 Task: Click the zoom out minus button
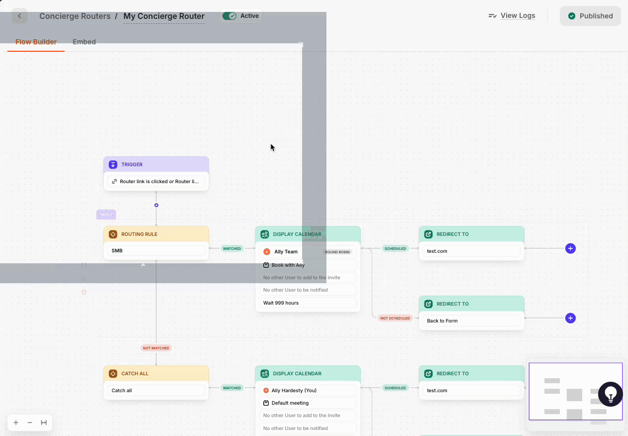[30, 423]
